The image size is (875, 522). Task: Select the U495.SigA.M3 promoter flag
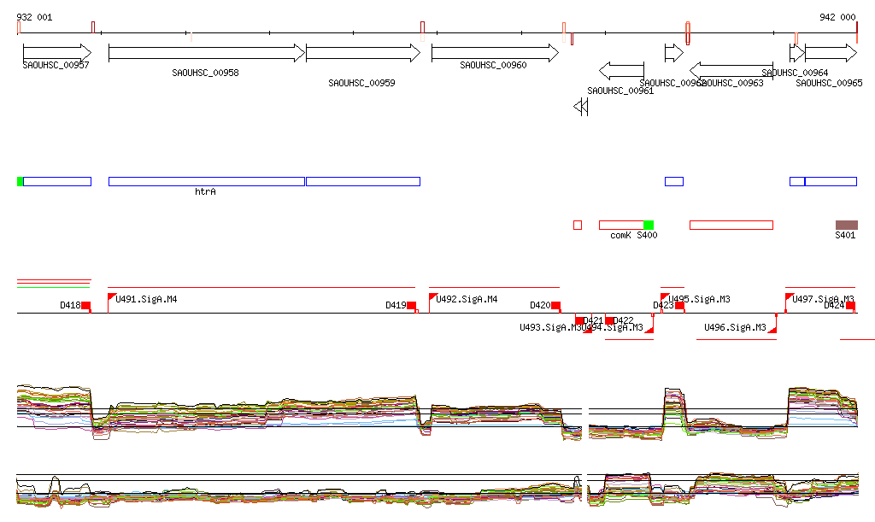[665, 297]
